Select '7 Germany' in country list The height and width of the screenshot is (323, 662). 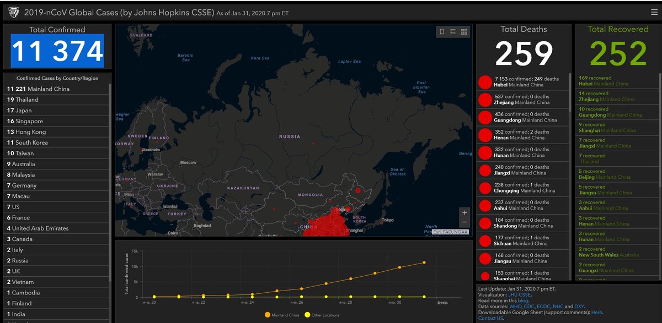pyautogui.click(x=56, y=185)
